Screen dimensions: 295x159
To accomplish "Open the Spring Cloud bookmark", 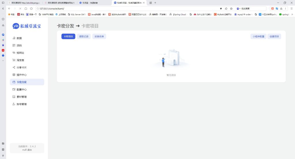I will point(177,14).
